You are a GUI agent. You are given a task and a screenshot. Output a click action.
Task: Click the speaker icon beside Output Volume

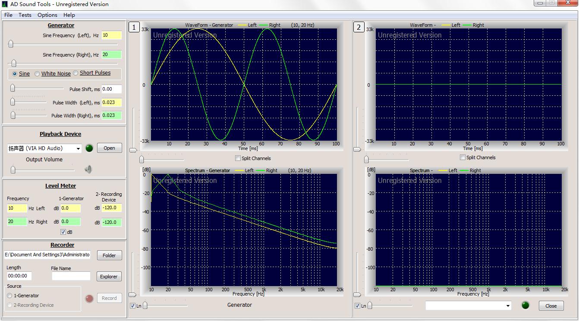click(x=88, y=170)
